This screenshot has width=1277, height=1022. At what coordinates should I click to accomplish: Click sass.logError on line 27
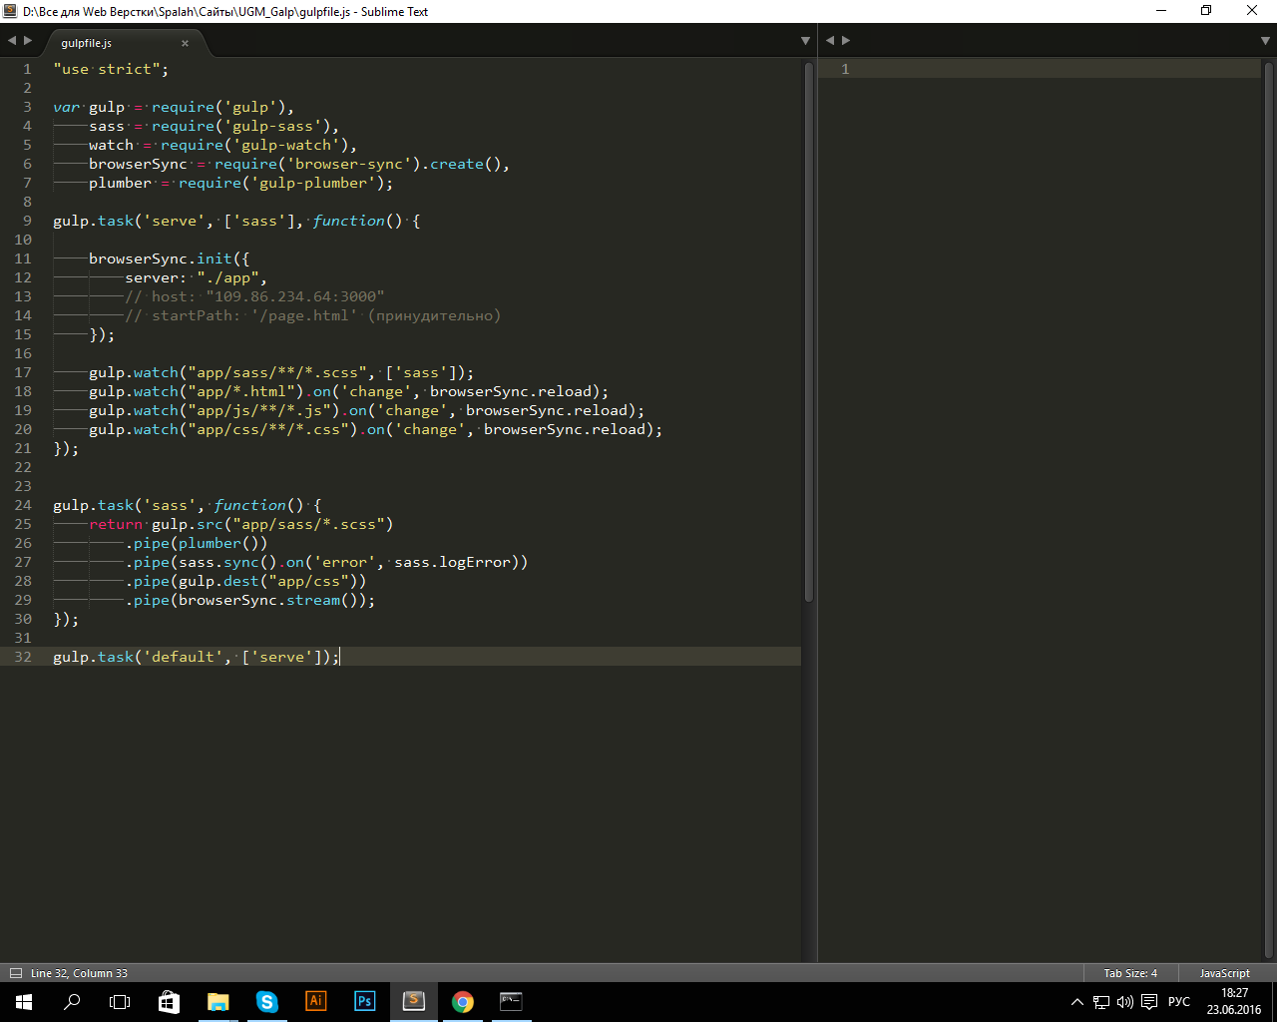(x=453, y=562)
